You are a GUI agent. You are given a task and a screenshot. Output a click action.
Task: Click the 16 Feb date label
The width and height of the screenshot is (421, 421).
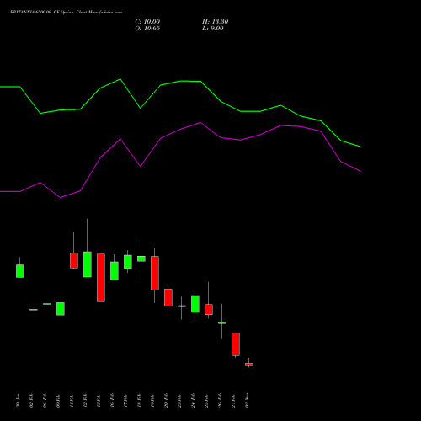[x=112, y=401]
